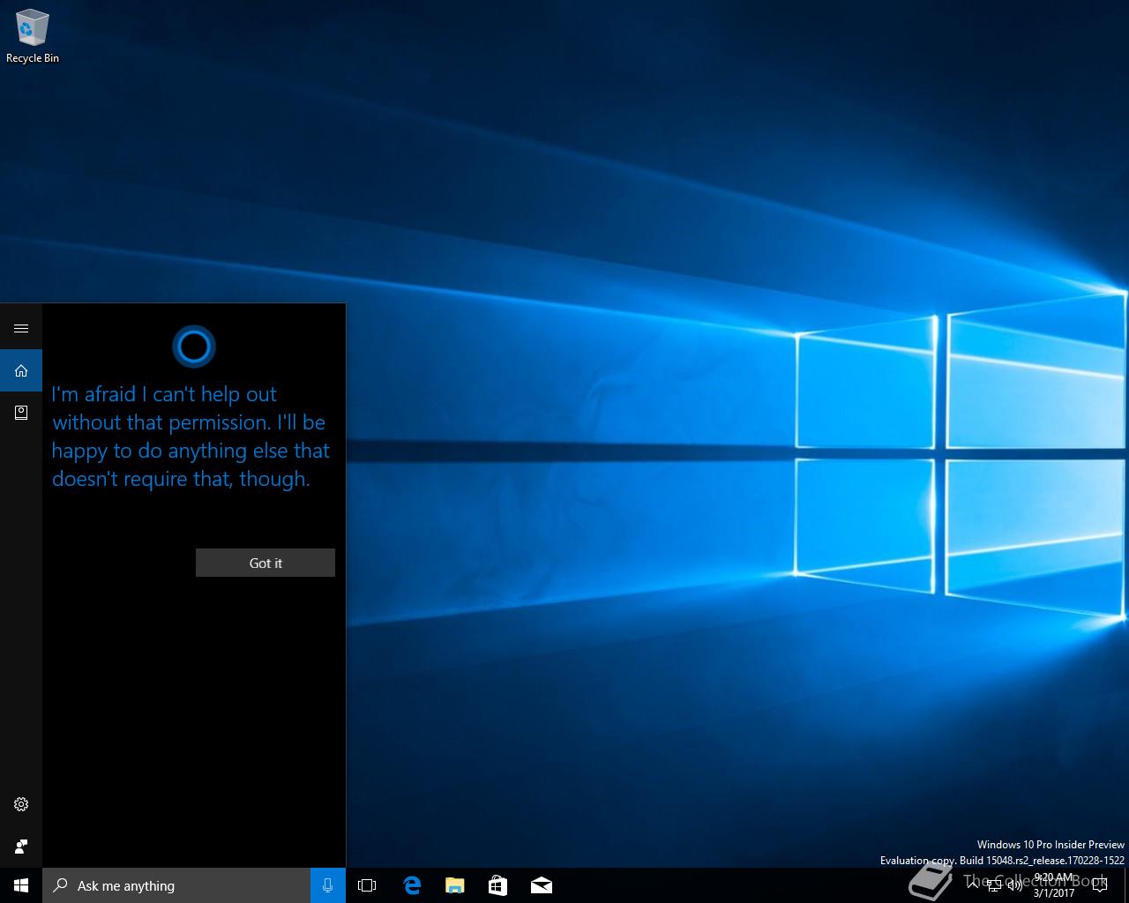Click the Cortana circle logo

pyautogui.click(x=194, y=347)
